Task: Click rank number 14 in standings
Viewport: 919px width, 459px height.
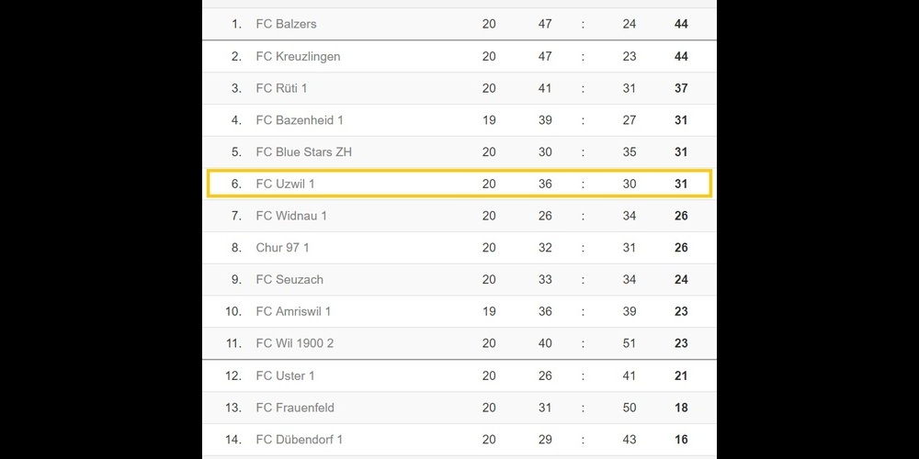Action: (x=233, y=440)
